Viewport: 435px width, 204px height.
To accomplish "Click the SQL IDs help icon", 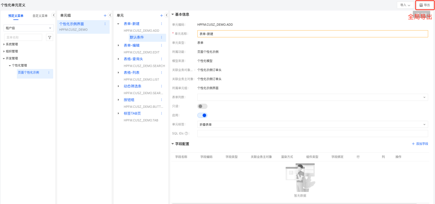I will [186, 133].
